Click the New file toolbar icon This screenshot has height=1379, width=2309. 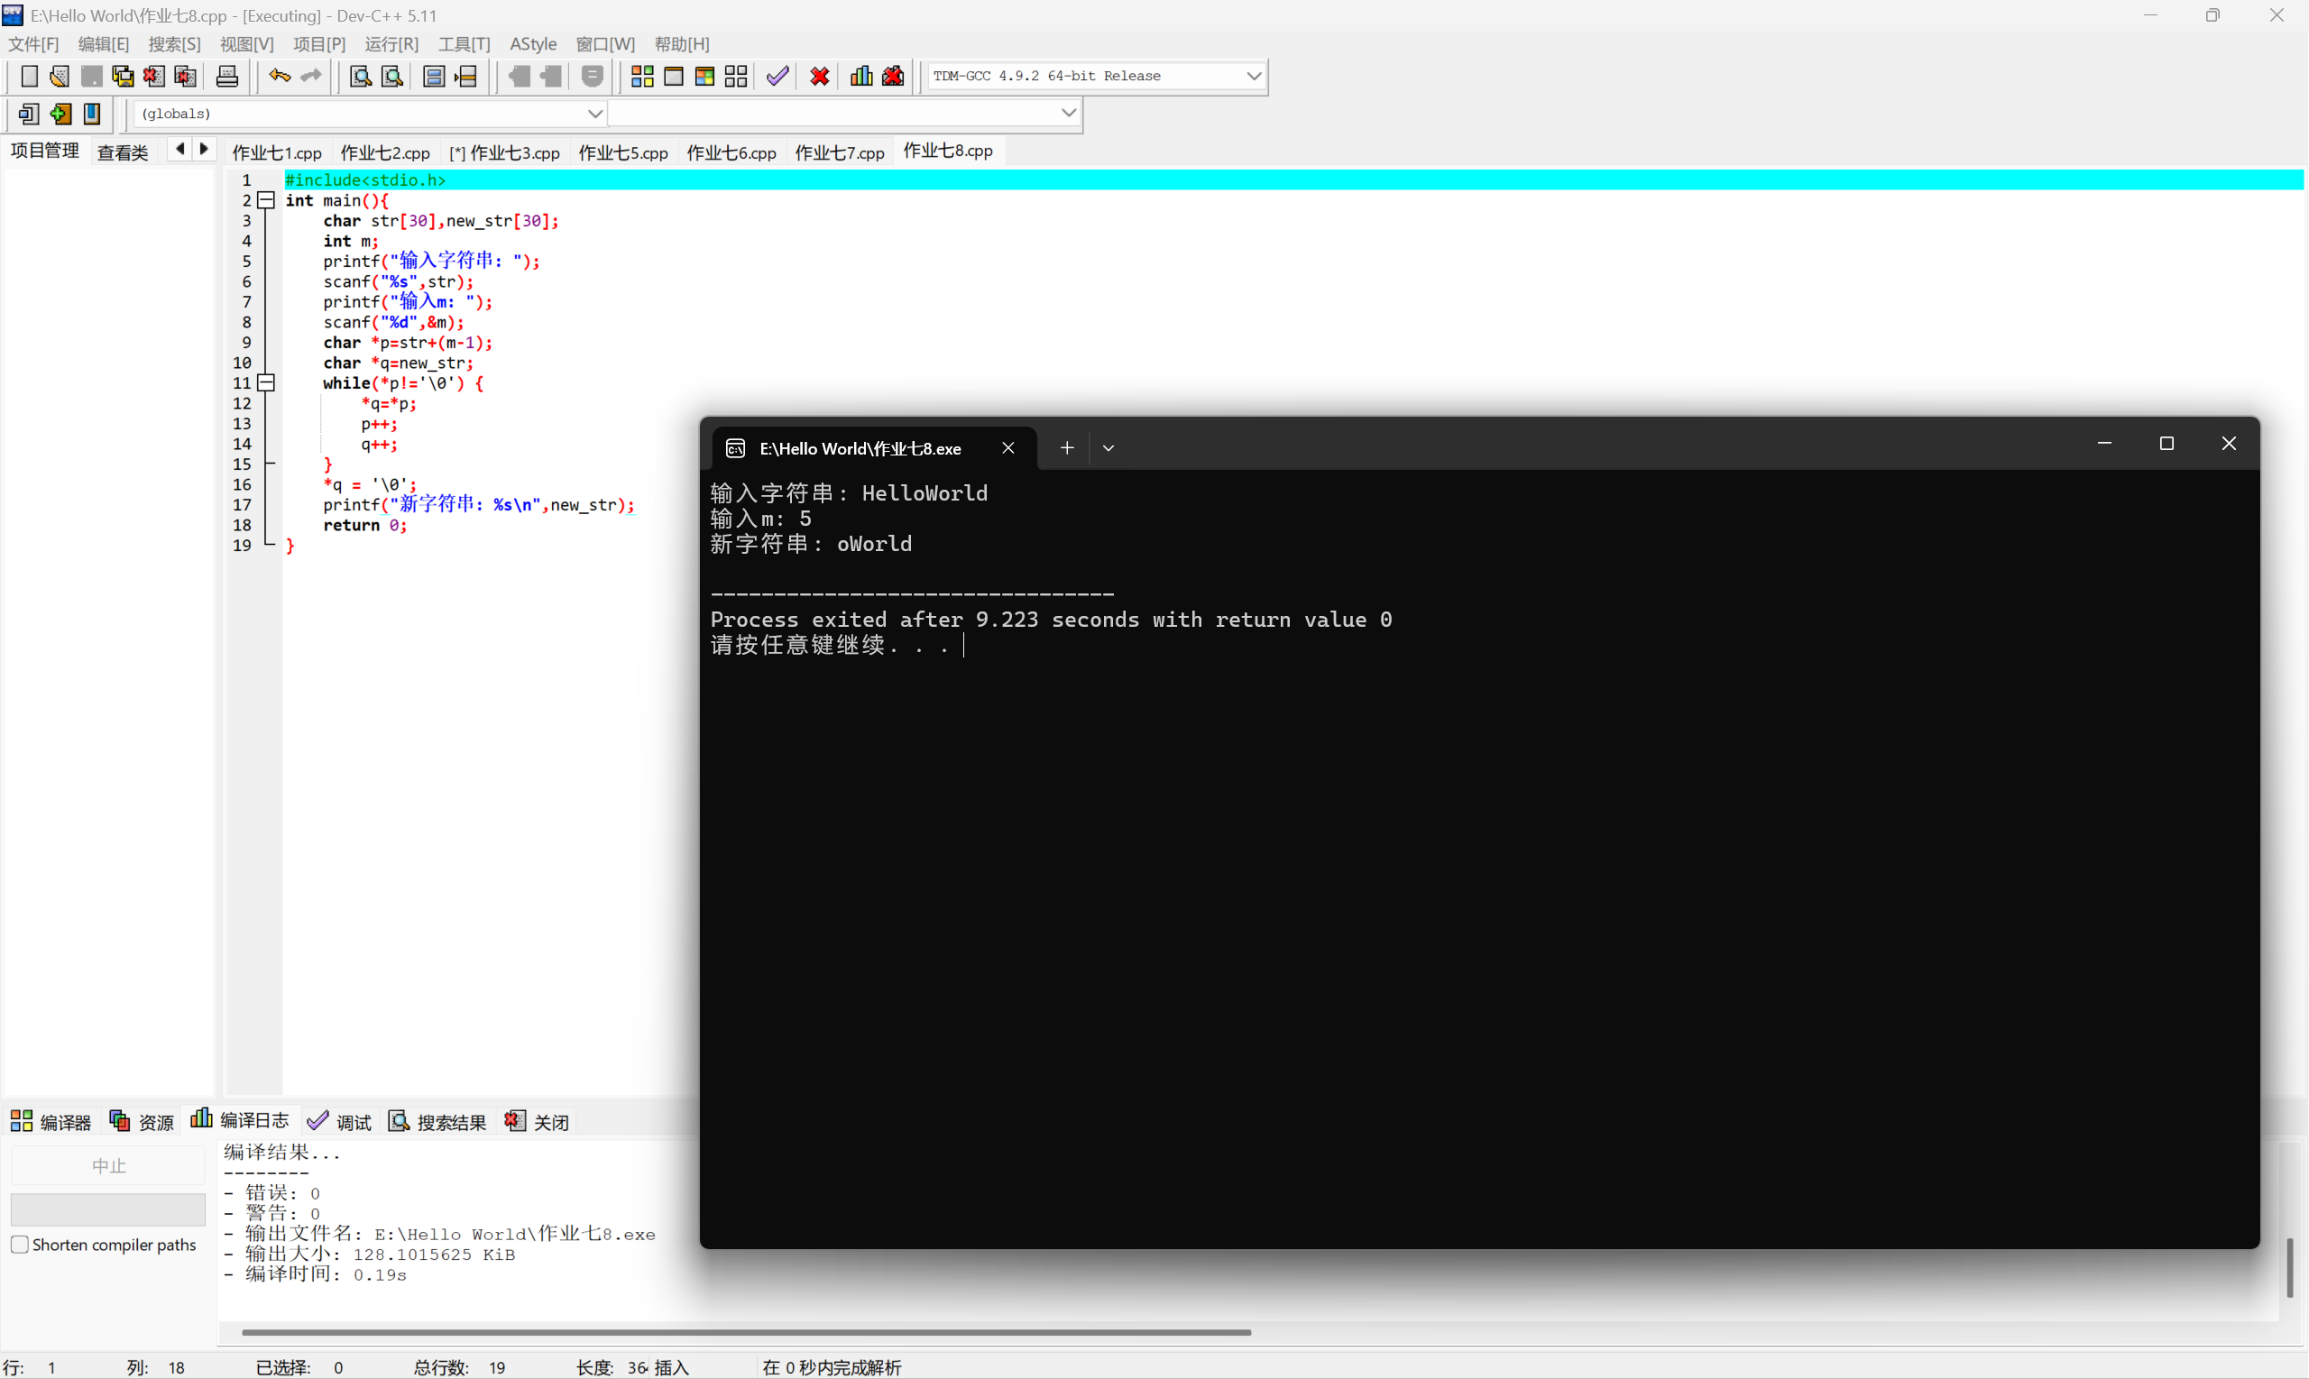[x=29, y=76]
